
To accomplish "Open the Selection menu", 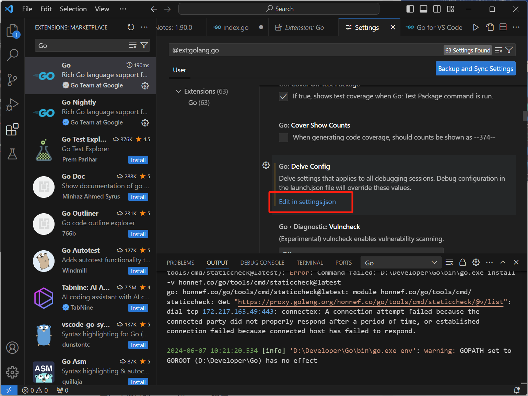I will click(x=73, y=9).
